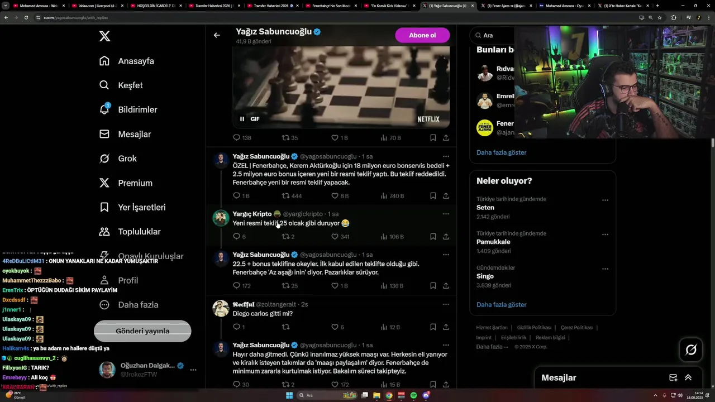Like the Diego carlos gitti mi reply
This screenshot has height=402, width=715.
coord(337,327)
